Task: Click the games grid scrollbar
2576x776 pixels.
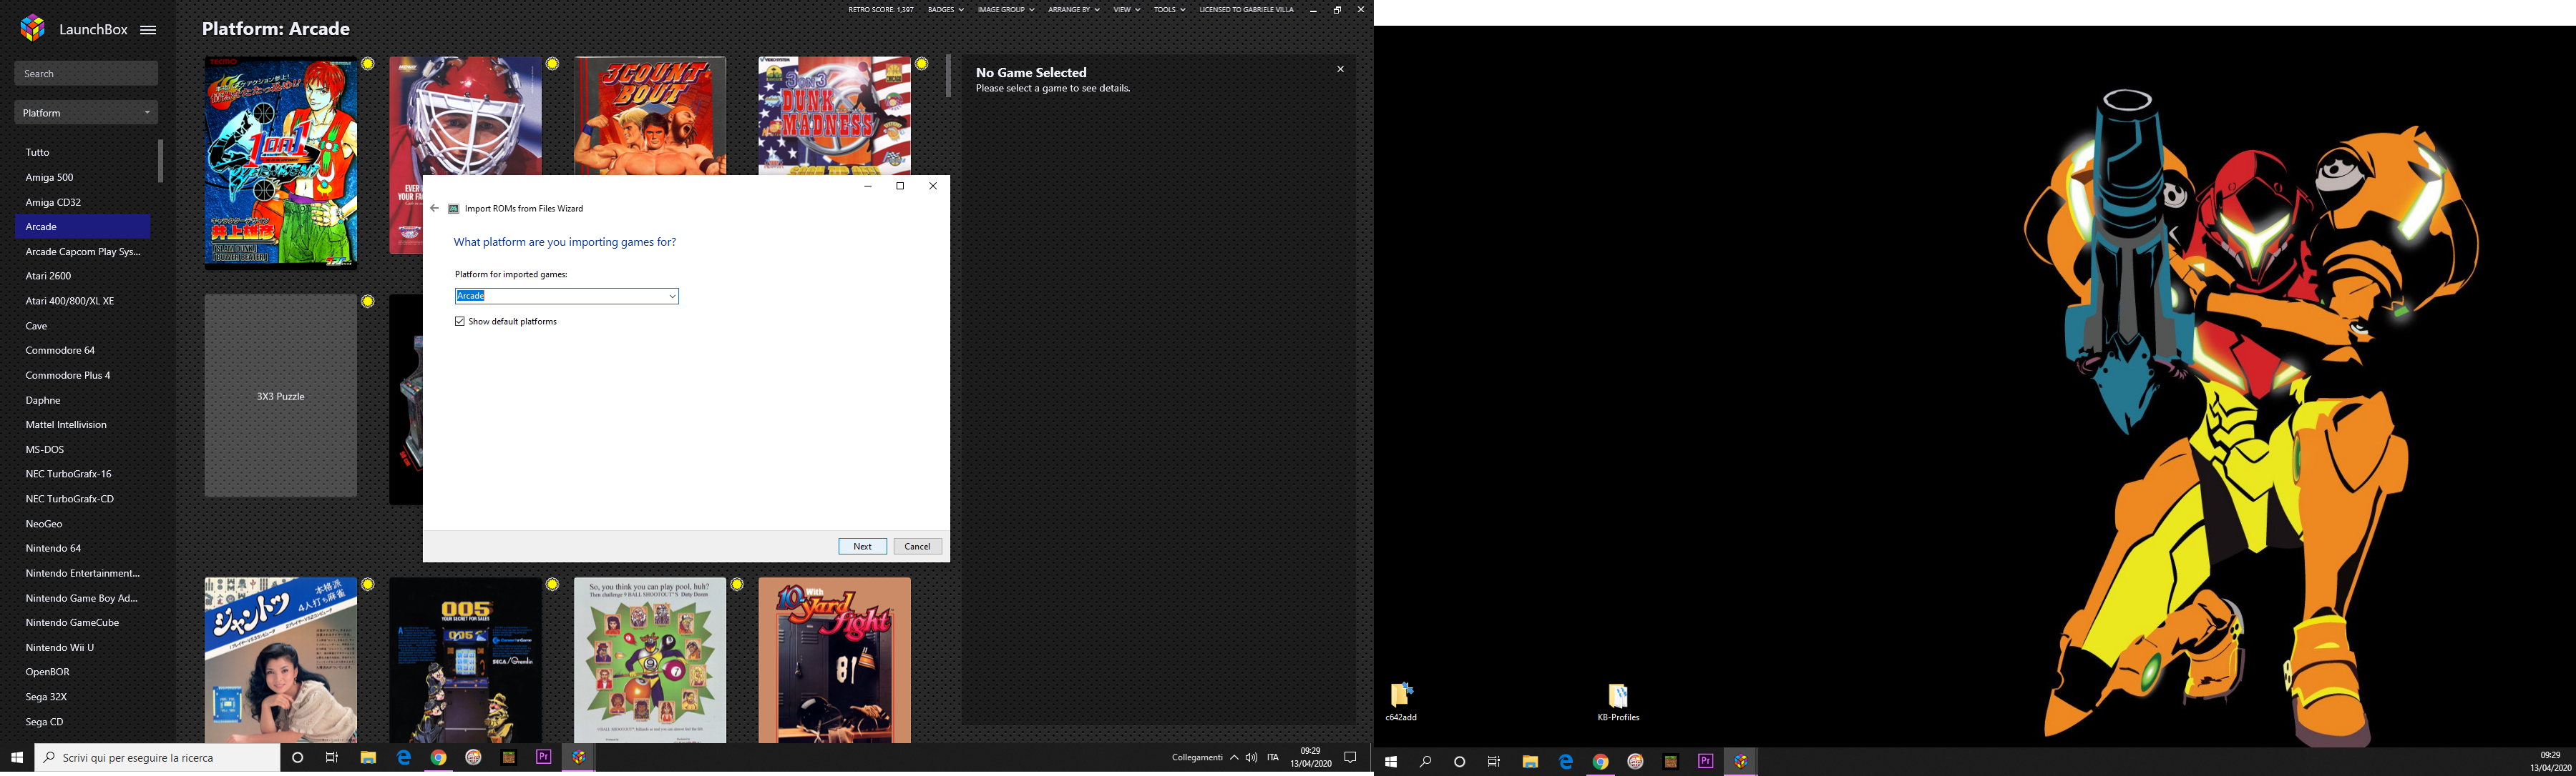Action: tap(949, 77)
